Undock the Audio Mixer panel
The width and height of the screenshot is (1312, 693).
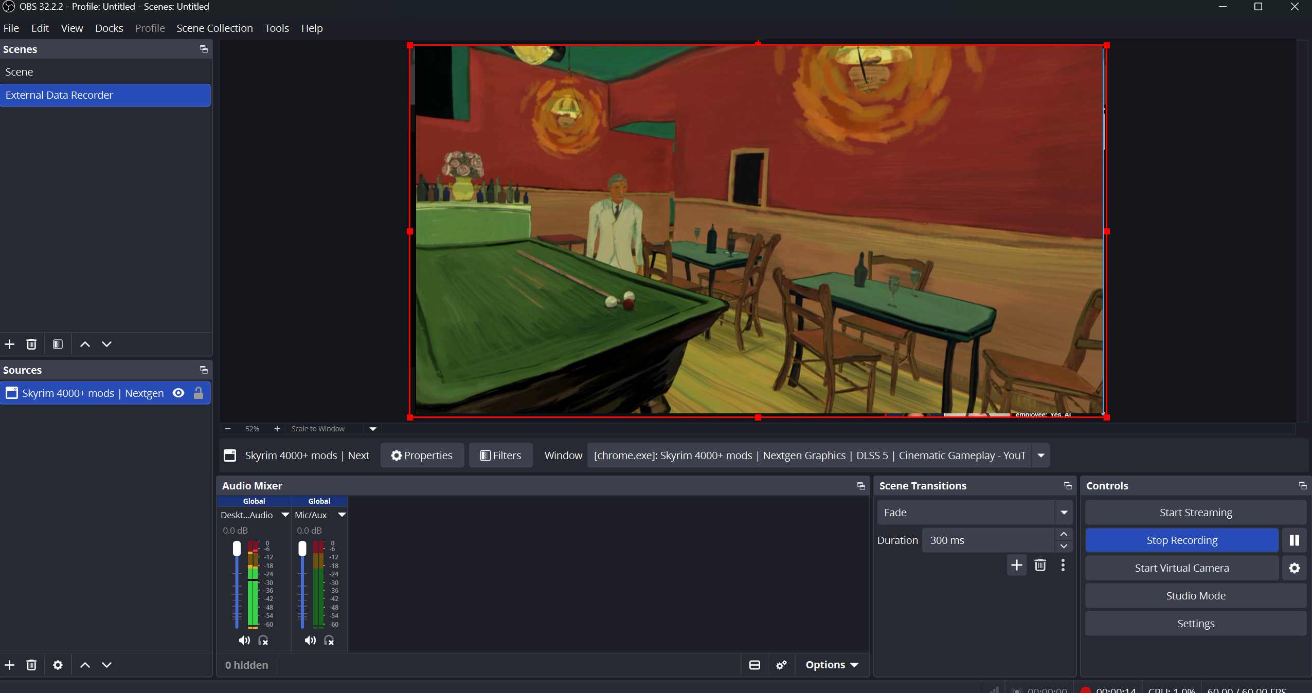pos(861,486)
